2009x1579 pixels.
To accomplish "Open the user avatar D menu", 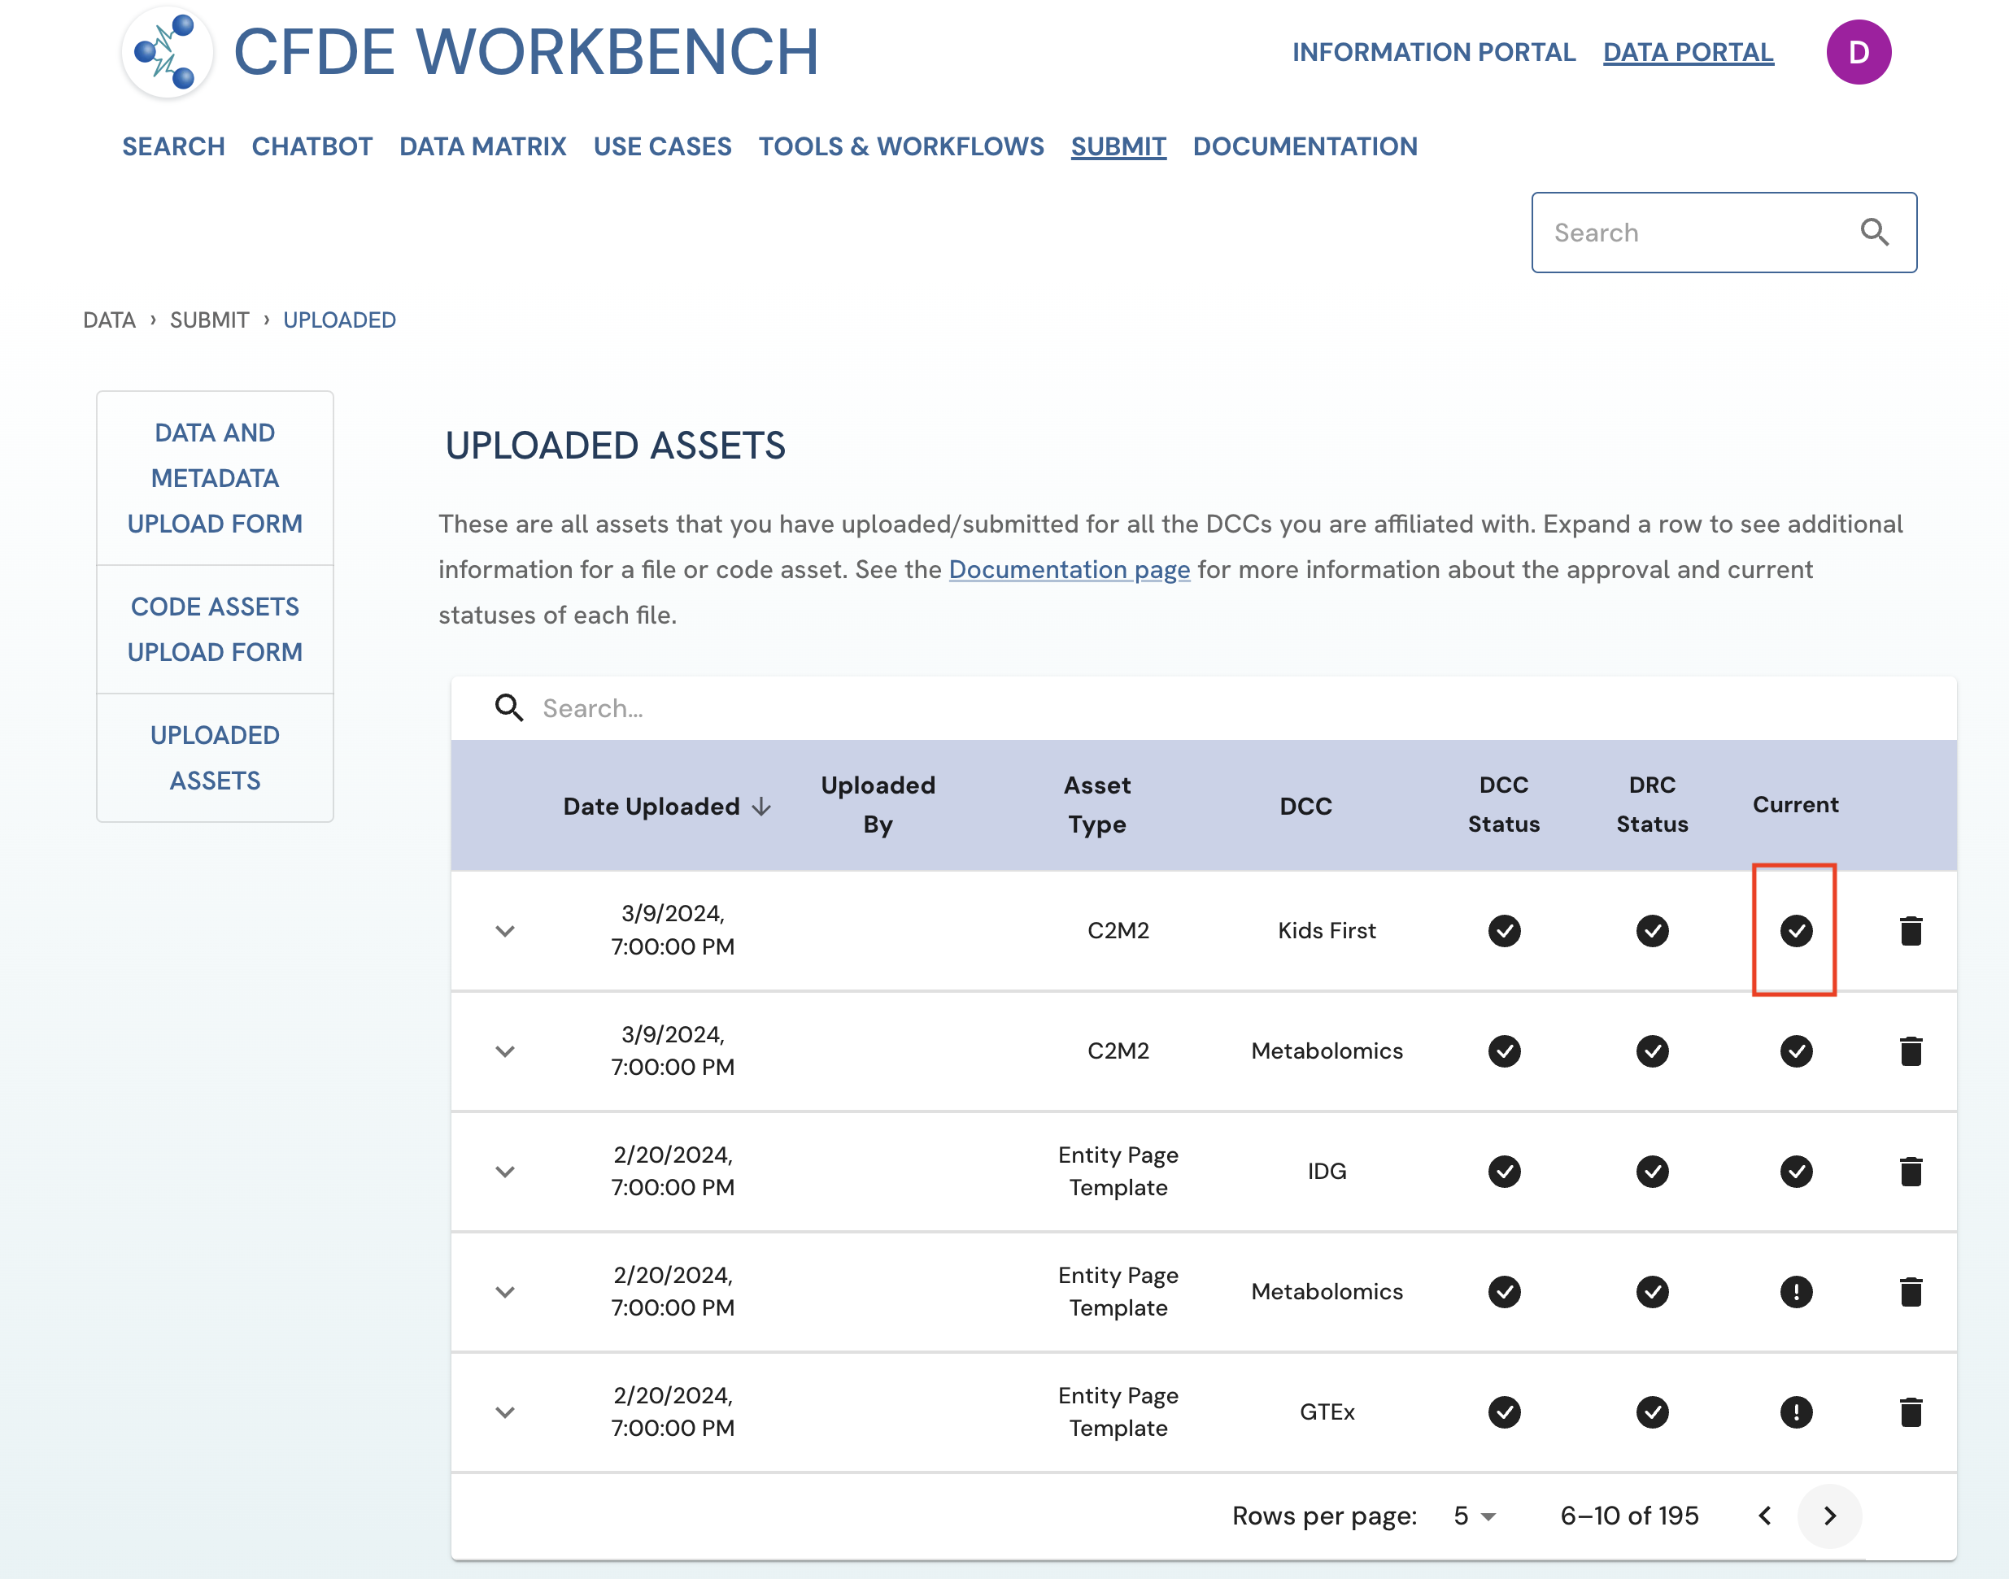I will 1858,53.
